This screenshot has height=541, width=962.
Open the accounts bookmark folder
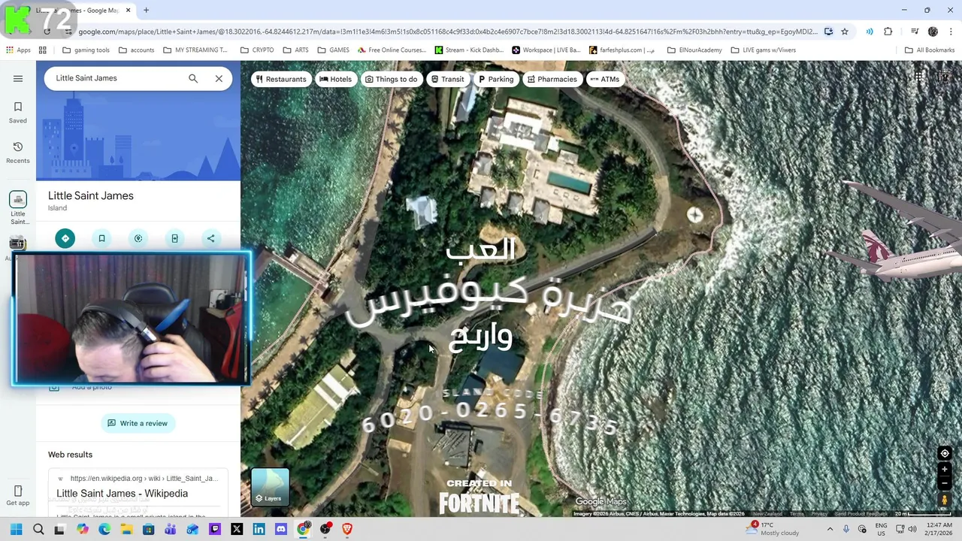136,50
